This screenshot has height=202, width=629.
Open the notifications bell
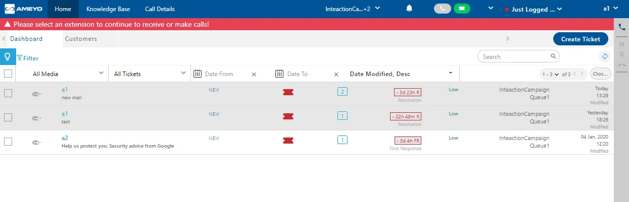pos(409,9)
